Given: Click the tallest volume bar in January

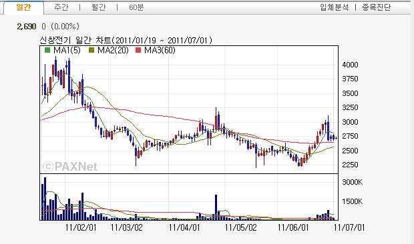Looking at the screenshot, I should pos(45,199).
